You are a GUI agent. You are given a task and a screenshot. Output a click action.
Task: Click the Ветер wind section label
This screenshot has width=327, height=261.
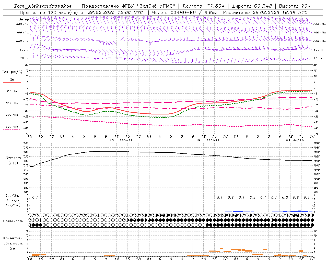[x=24, y=19]
